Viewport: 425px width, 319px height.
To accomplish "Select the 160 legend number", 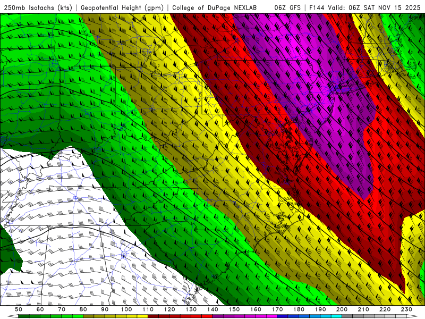I will (x=256, y=309).
